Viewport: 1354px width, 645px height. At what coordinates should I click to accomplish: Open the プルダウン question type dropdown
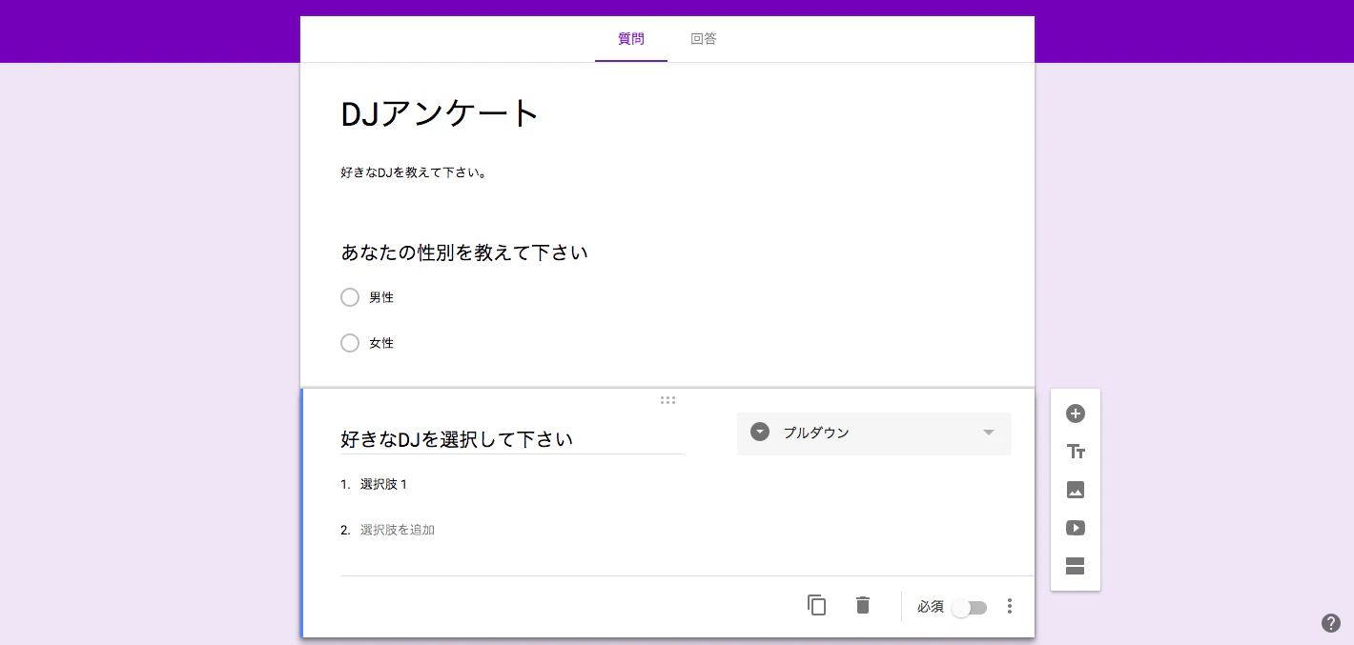(x=873, y=433)
